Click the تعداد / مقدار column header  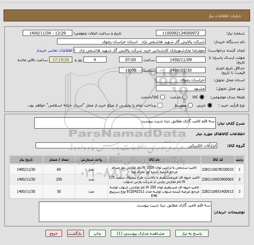click(x=59, y=159)
